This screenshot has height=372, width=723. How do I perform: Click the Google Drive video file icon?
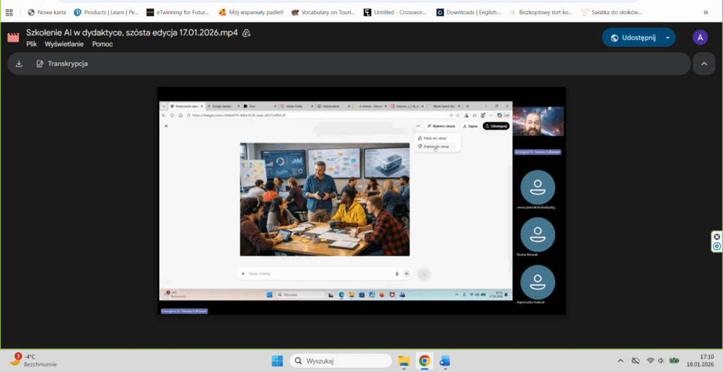[x=13, y=37]
